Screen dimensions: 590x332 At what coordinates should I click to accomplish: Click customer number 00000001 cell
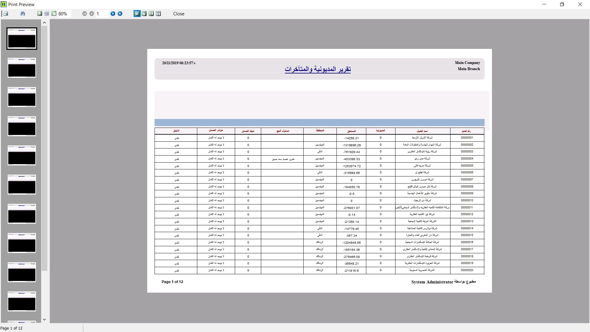tap(467, 138)
